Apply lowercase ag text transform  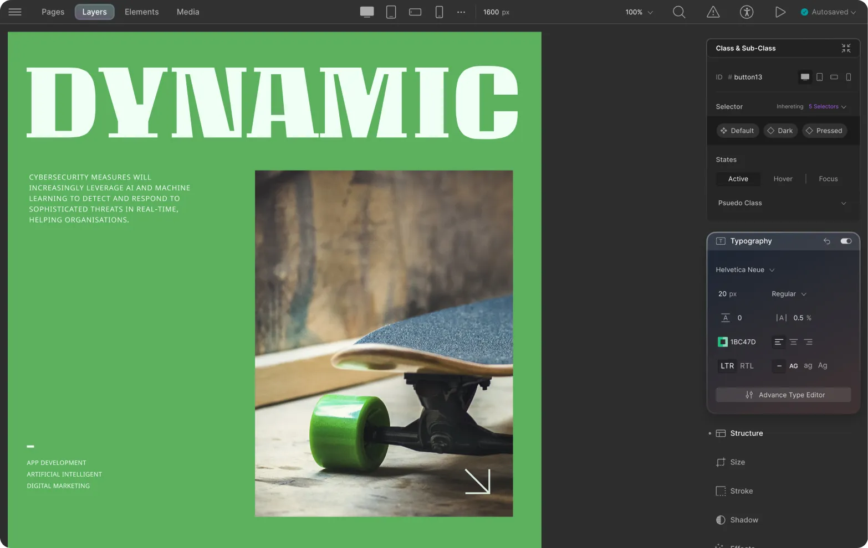[808, 366]
